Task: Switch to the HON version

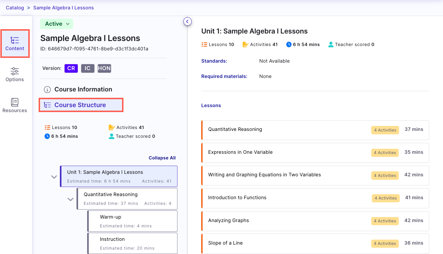Action: pos(104,68)
